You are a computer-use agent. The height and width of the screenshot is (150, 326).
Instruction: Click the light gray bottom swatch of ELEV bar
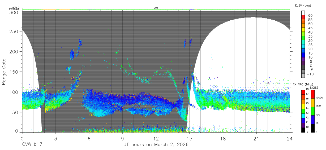[x=303, y=76]
